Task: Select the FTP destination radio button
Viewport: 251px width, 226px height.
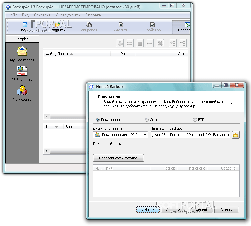Action: click(x=195, y=120)
